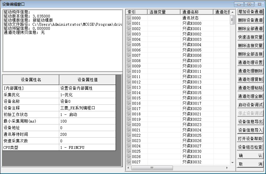Viewport: 266px width, 174px height.
Task: Click the 快速连接变量 button
Action: 250,37
